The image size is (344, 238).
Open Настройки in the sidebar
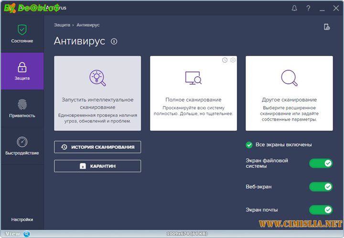[x=22, y=219]
